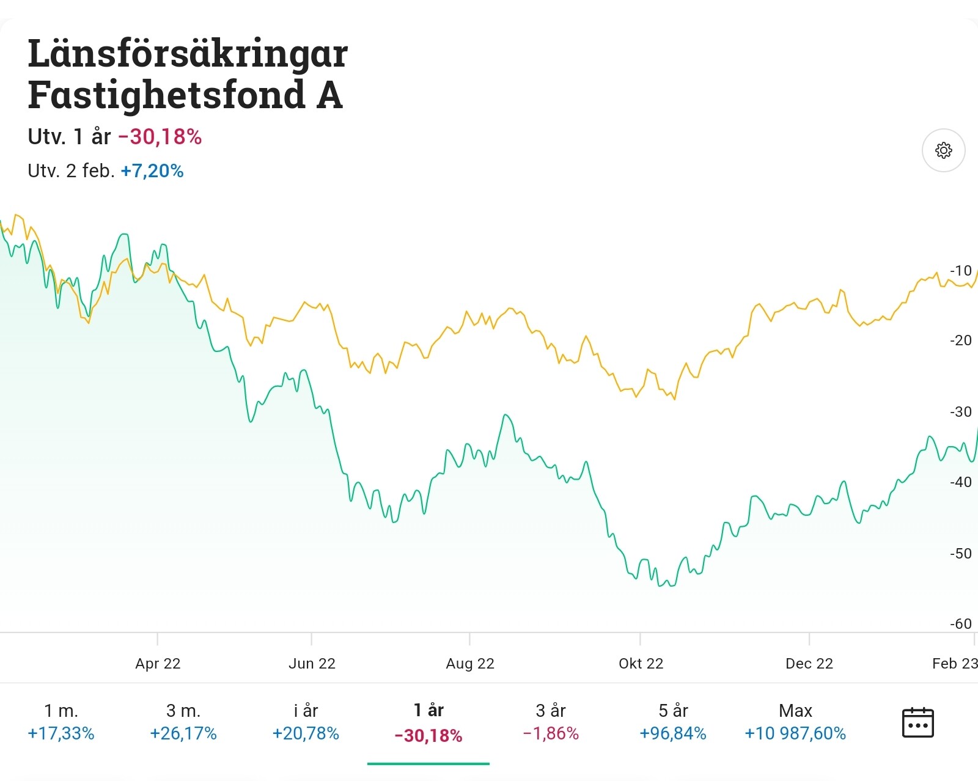
Task: Click the Dec 22 axis marker
Action: (x=809, y=664)
